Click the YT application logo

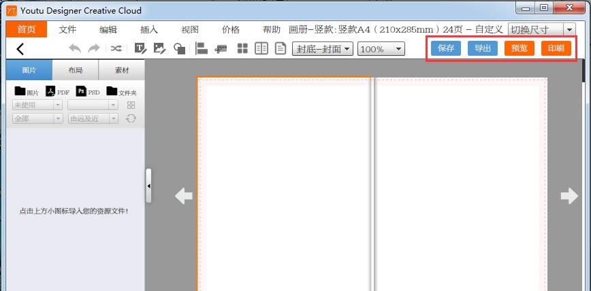(12, 11)
